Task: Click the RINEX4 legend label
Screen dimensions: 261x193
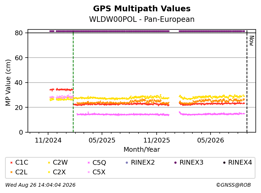Action: 240,162
